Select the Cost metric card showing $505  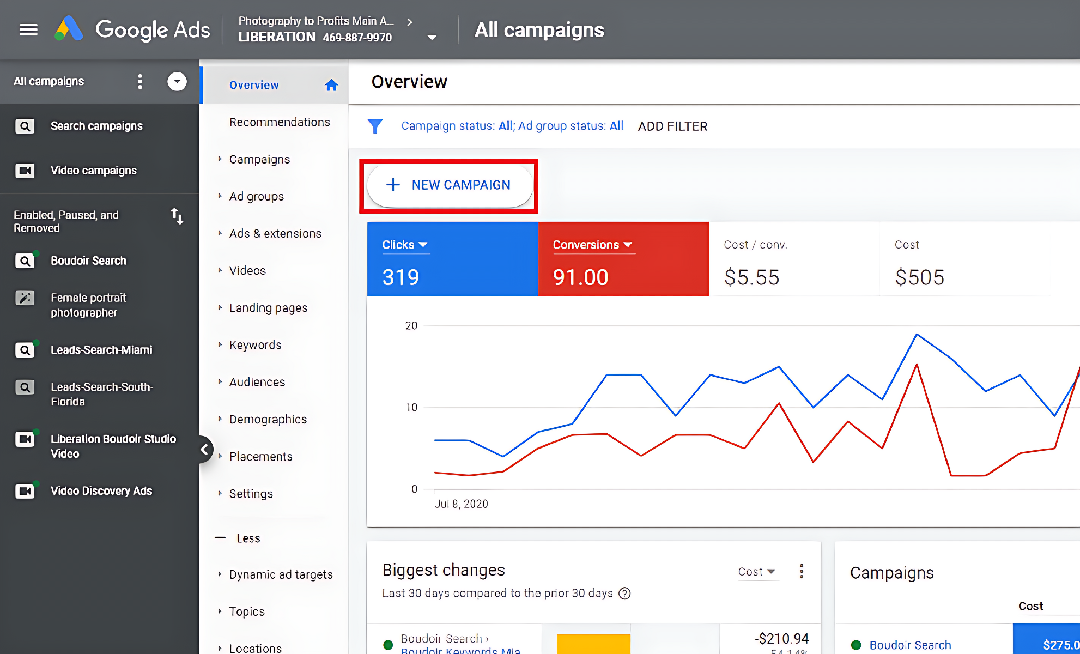964,259
